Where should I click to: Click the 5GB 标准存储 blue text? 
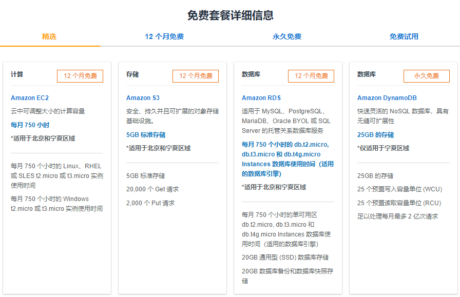(x=146, y=135)
